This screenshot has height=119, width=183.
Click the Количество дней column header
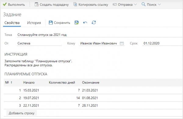62,83
